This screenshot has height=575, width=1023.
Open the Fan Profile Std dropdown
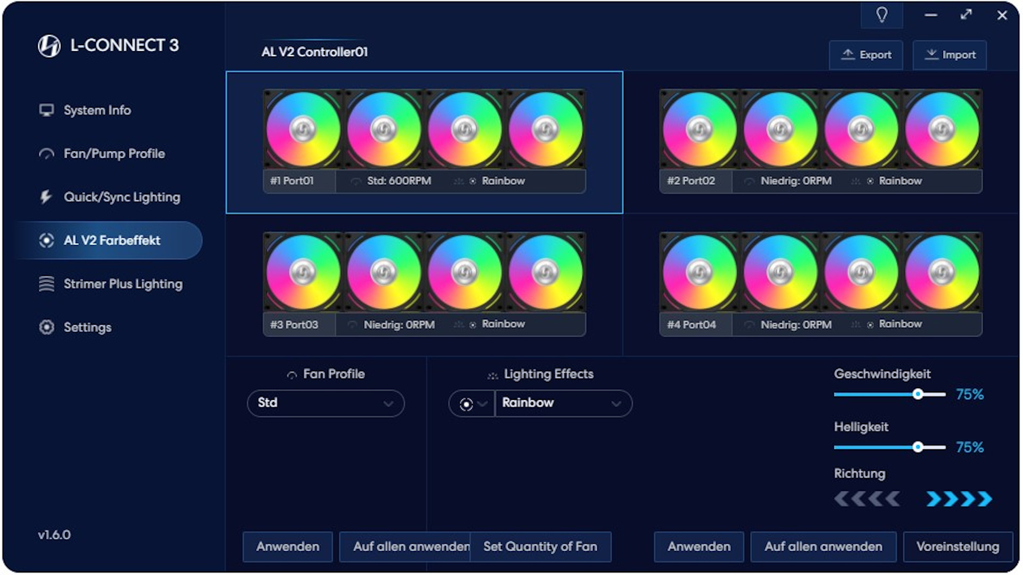tap(326, 403)
